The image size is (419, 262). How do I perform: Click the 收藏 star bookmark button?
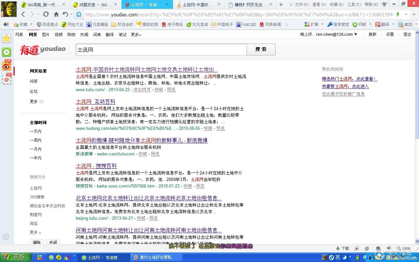20,25
